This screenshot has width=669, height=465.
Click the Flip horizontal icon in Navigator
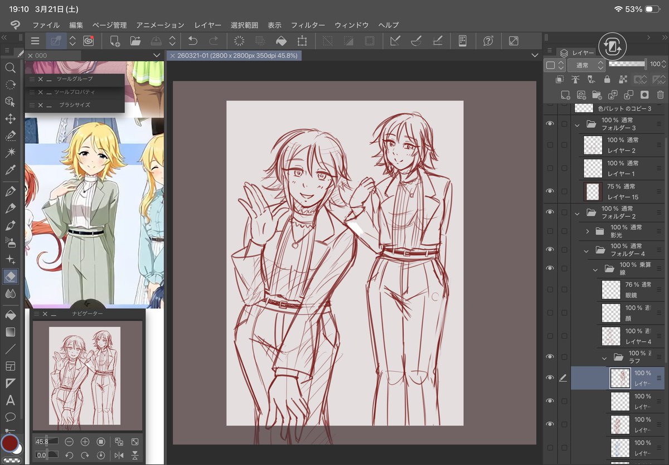tap(119, 456)
